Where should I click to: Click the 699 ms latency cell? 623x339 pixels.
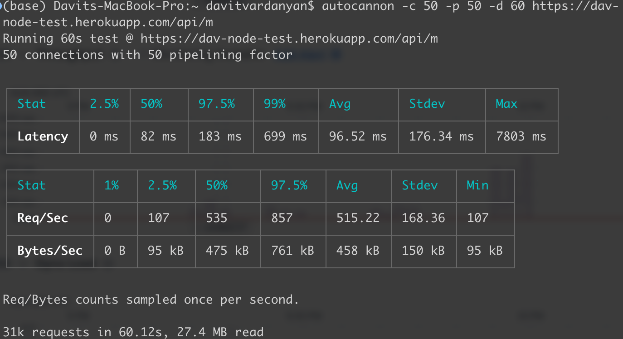click(285, 136)
